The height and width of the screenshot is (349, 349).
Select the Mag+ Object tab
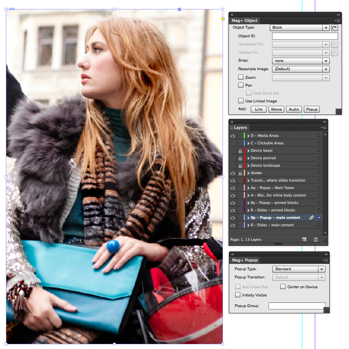coord(245,20)
